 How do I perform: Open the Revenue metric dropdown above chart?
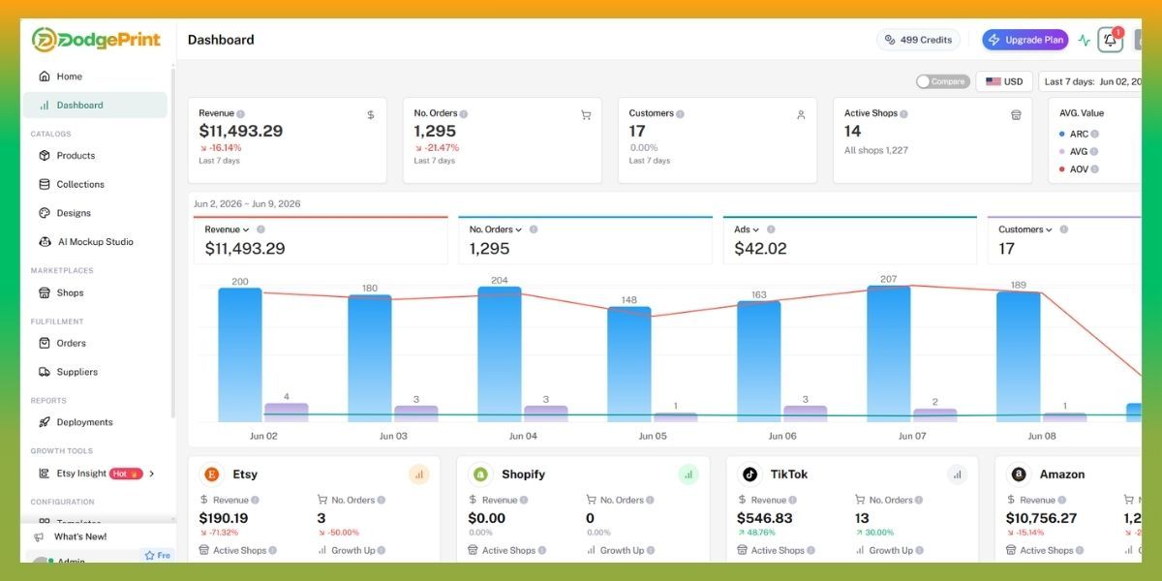[227, 229]
